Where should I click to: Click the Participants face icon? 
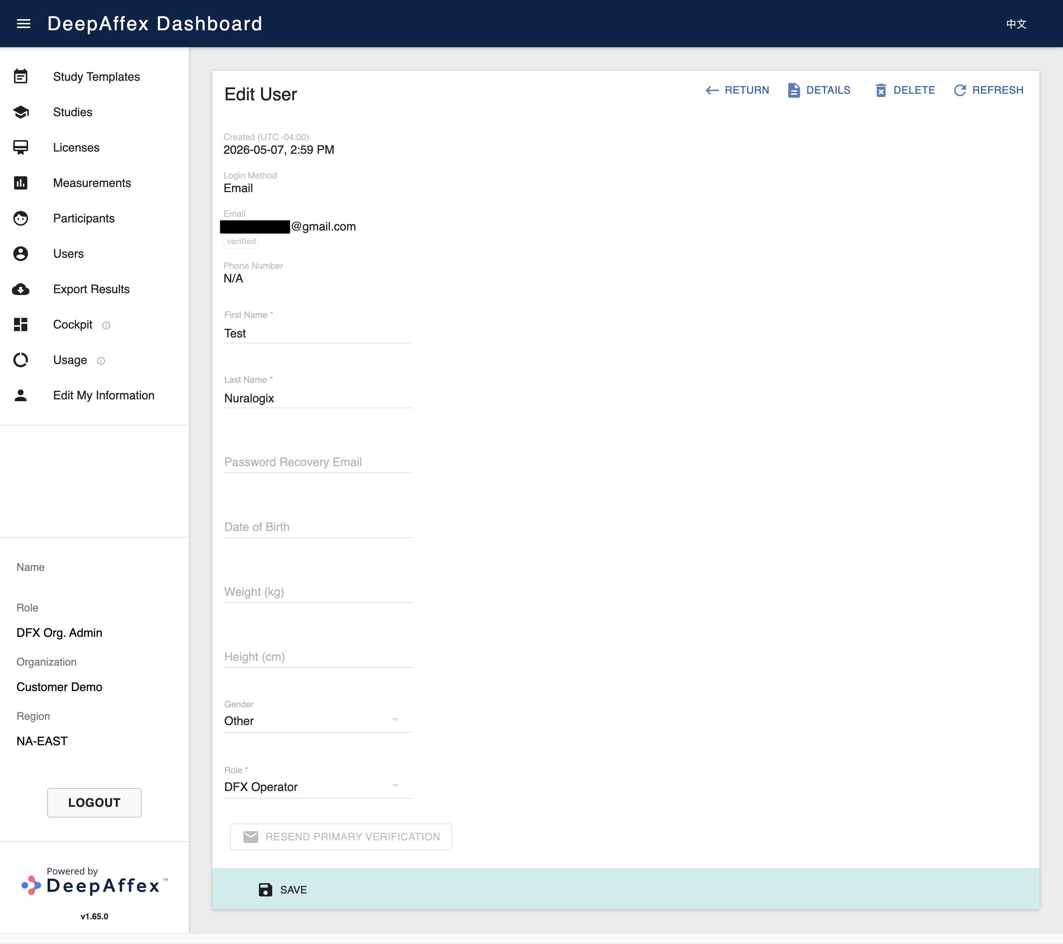[x=21, y=218]
